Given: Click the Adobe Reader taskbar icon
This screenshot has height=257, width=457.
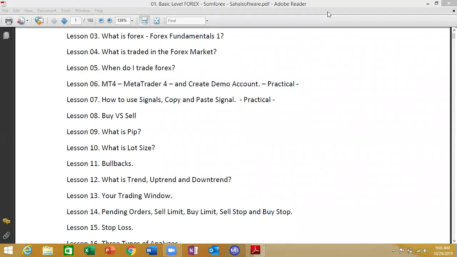Looking at the screenshot, I should click(255, 251).
